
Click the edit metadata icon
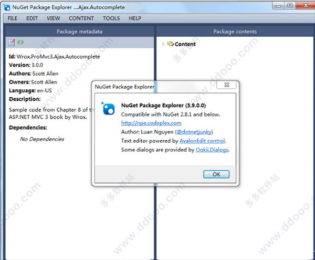click(x=12, y=43)
